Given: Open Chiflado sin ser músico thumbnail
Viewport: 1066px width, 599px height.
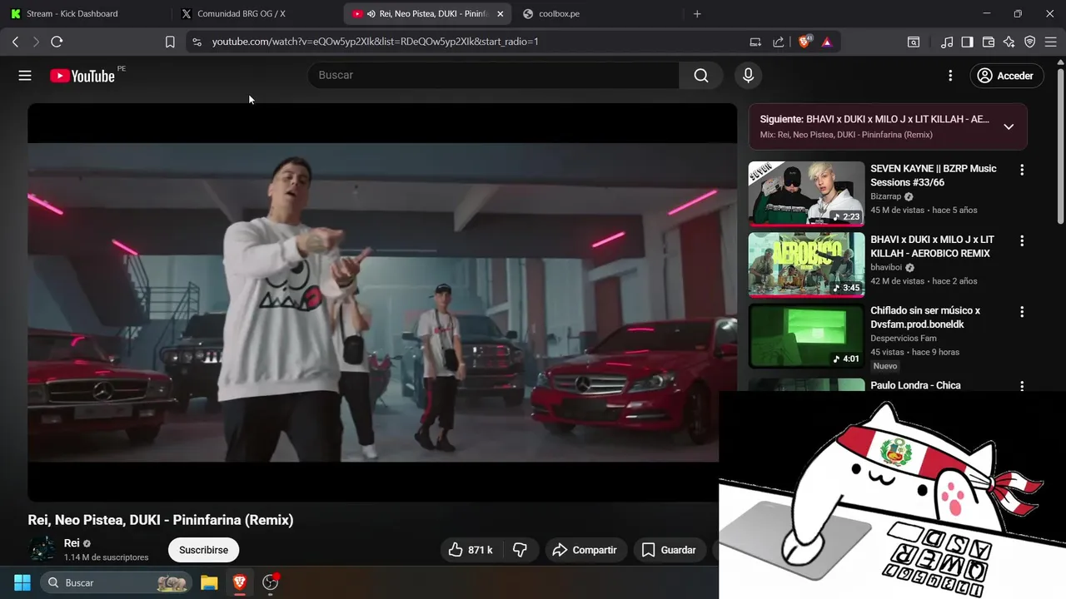Looking at the screenshot, I should coord(806,336).
